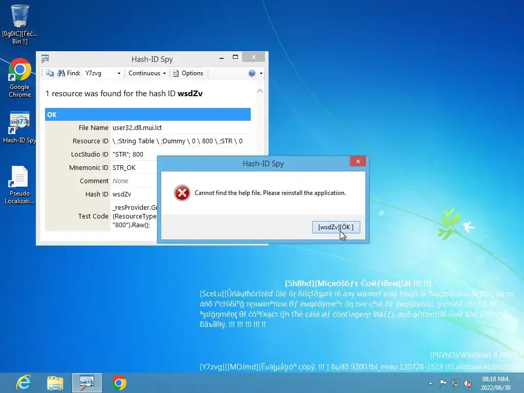524x393 pixels.
Task: Click the OK button in error dialog
Action: [x=336, y=227]
